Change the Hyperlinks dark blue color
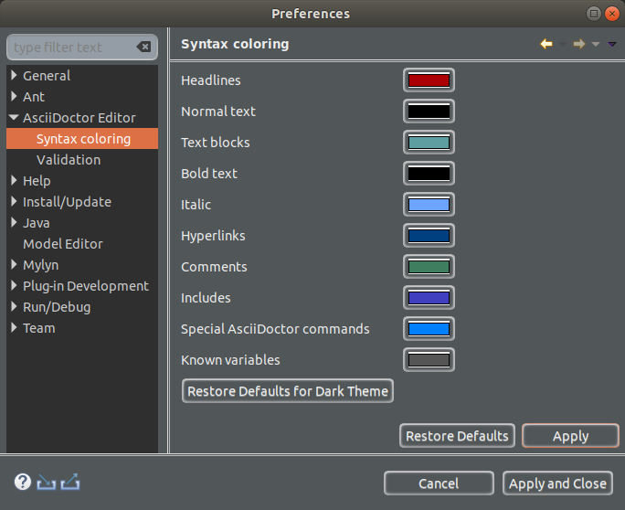 429,236
